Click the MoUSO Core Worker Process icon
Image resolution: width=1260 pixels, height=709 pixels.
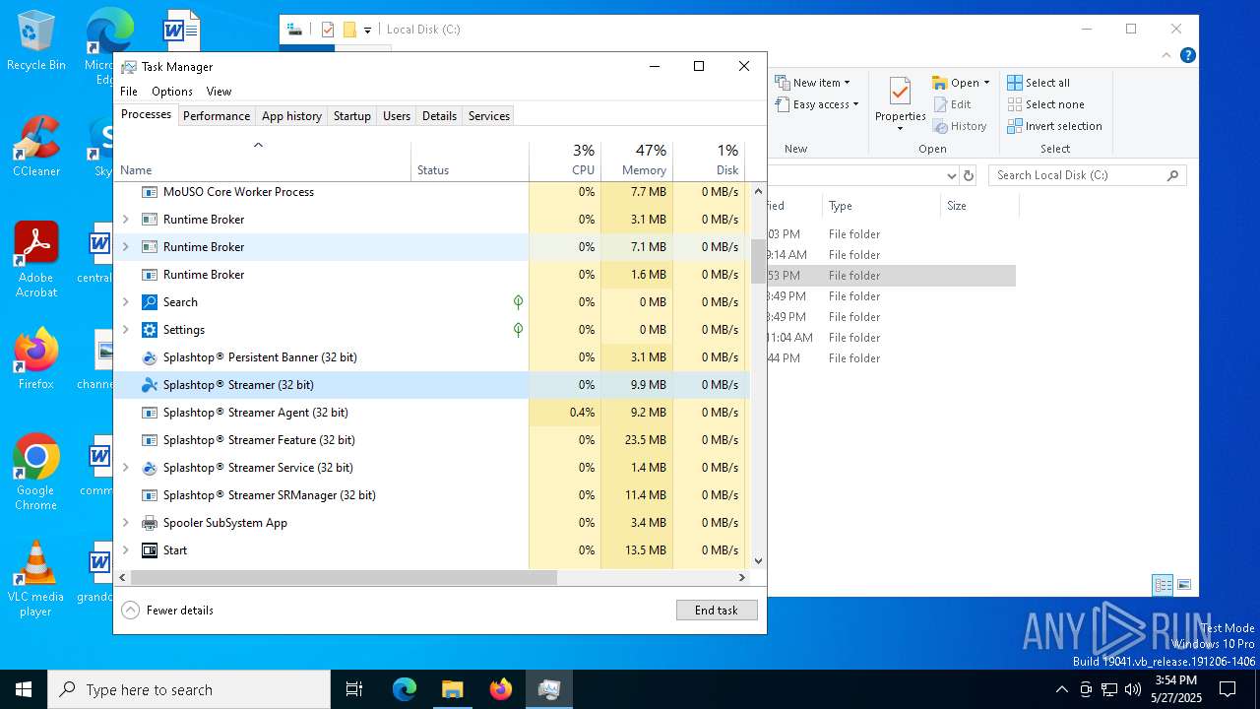point(150,192)
